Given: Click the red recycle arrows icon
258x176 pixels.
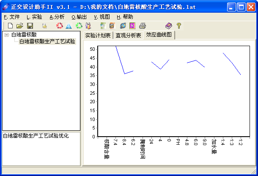Looking at the screenshot, I should click(59, 26).
